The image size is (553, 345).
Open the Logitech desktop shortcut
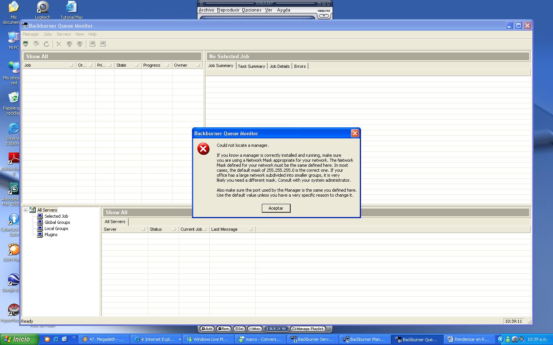pos(43,10)
